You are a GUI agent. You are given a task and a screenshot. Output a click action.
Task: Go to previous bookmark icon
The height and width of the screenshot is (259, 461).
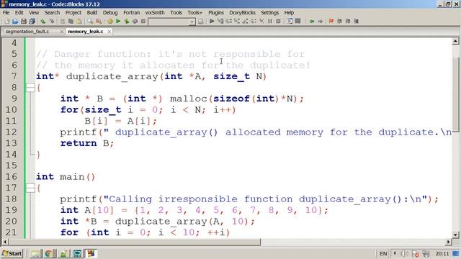coord(339,21)
